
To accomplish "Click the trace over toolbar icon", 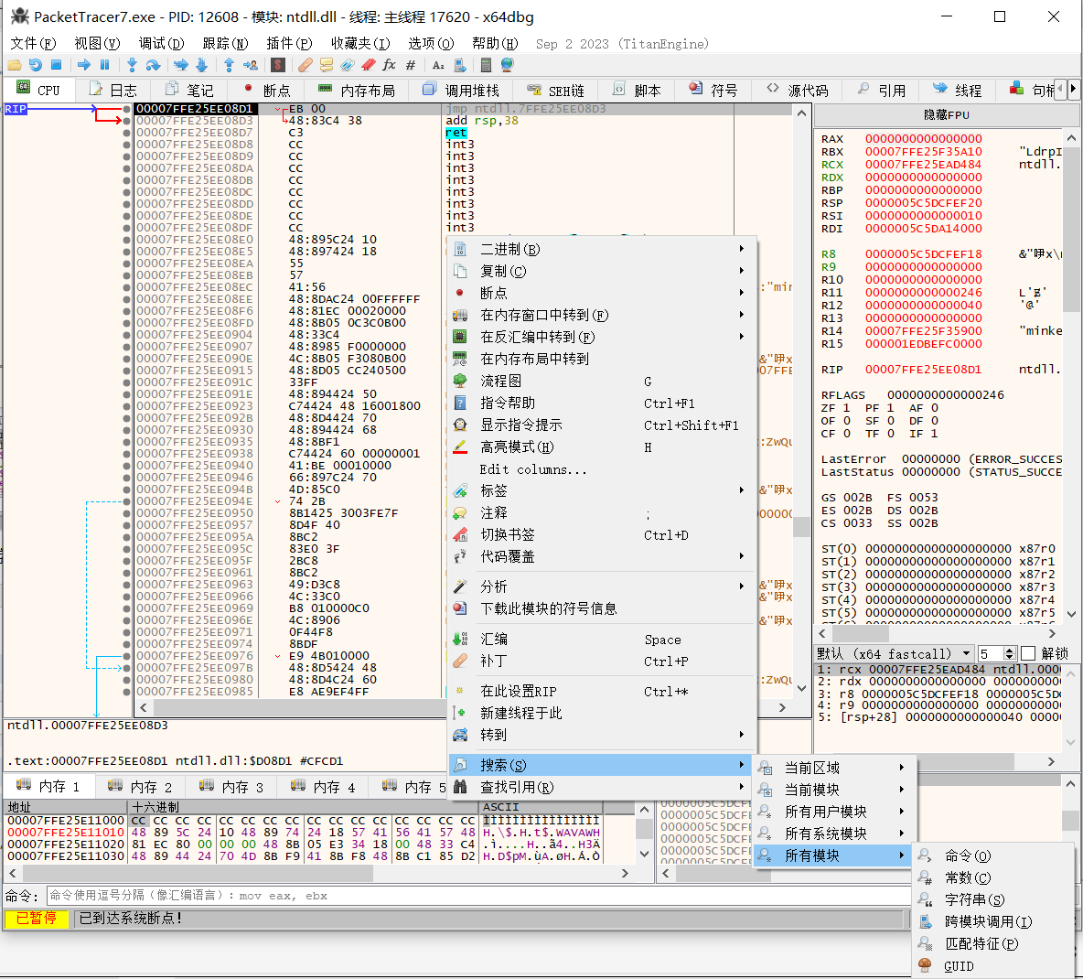I will (x=201, y=65).
